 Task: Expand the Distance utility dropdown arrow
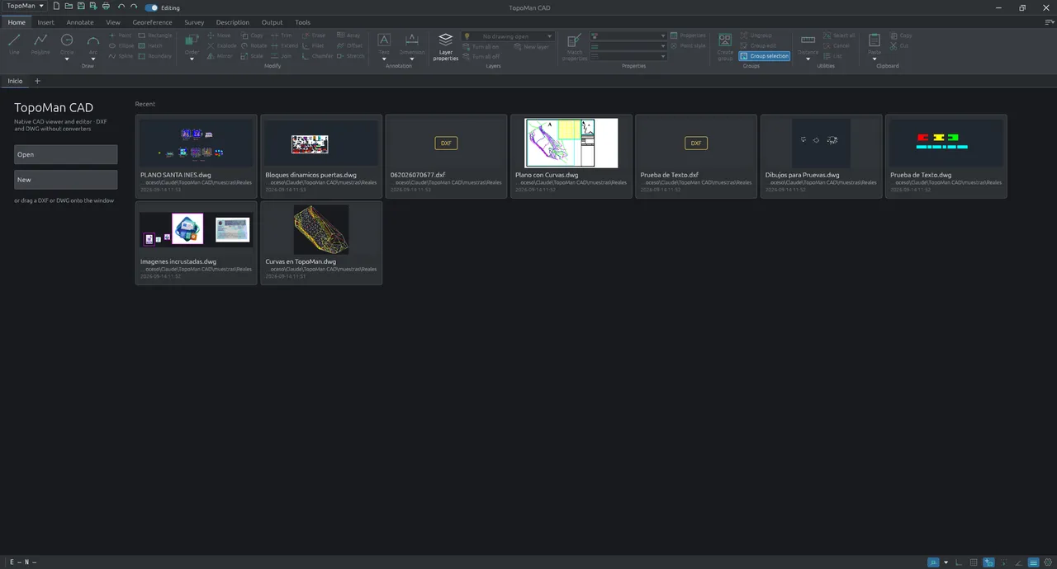coord(808,59)
